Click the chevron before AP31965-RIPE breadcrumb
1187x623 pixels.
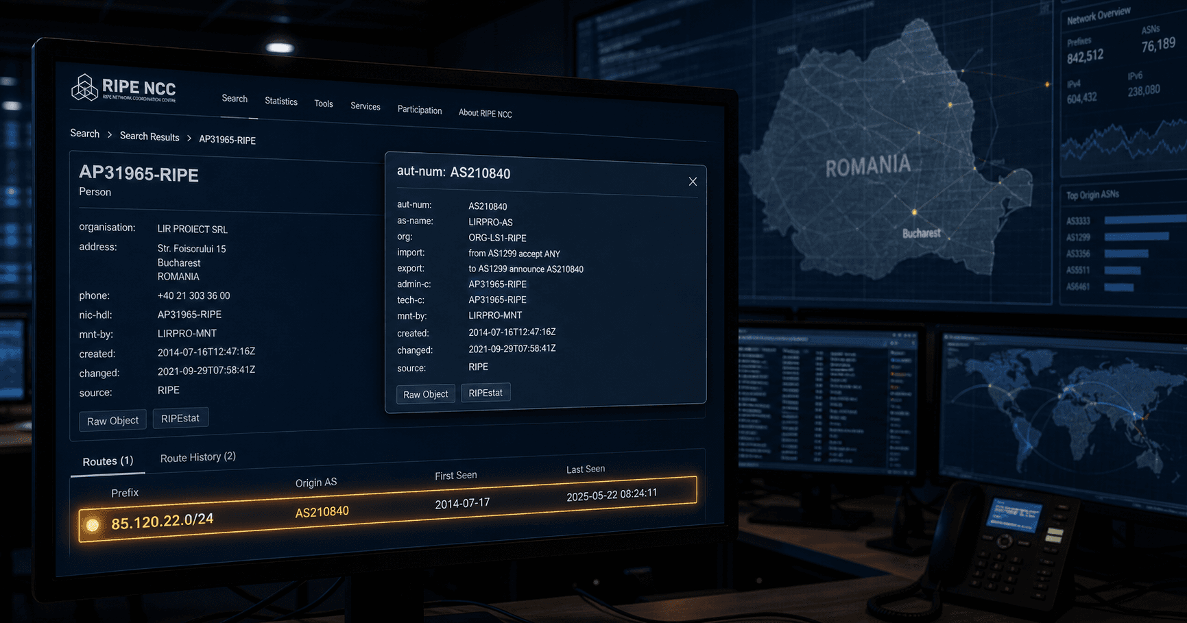click(x=189, y=138)
